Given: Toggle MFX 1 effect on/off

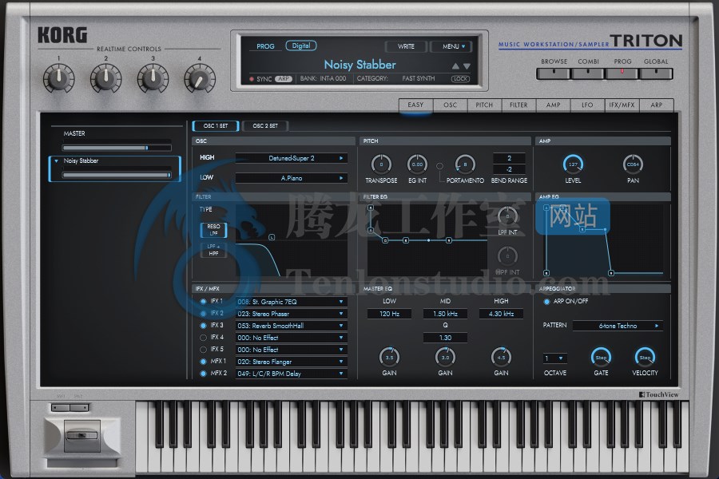Looking at the screenshot, I should (x=203, y=361).
